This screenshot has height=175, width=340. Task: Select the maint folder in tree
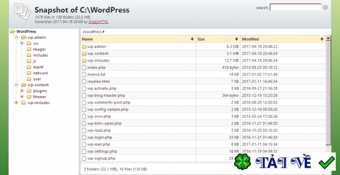38,67
